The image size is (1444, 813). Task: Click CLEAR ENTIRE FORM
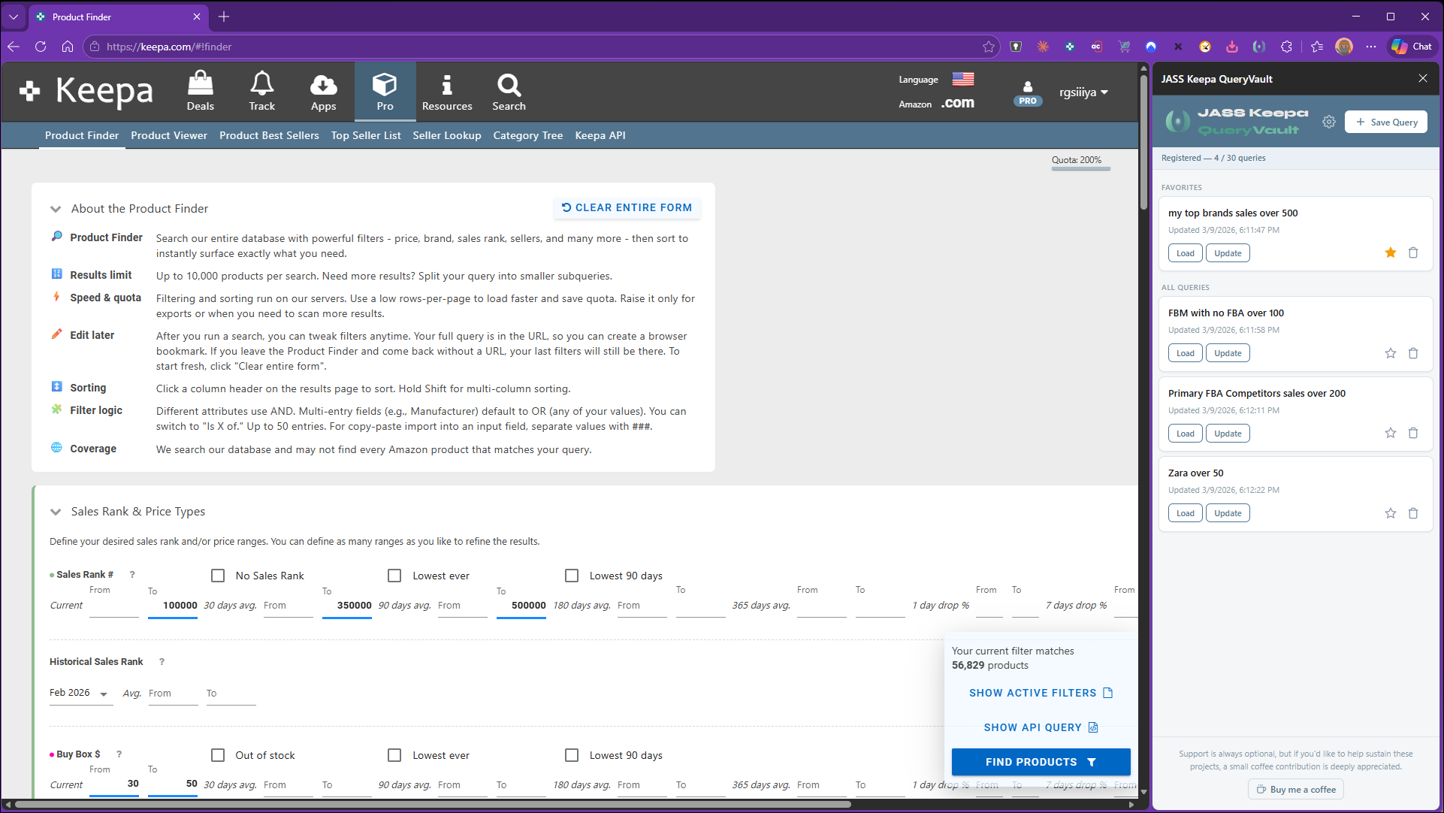click(x=627, y=207)
